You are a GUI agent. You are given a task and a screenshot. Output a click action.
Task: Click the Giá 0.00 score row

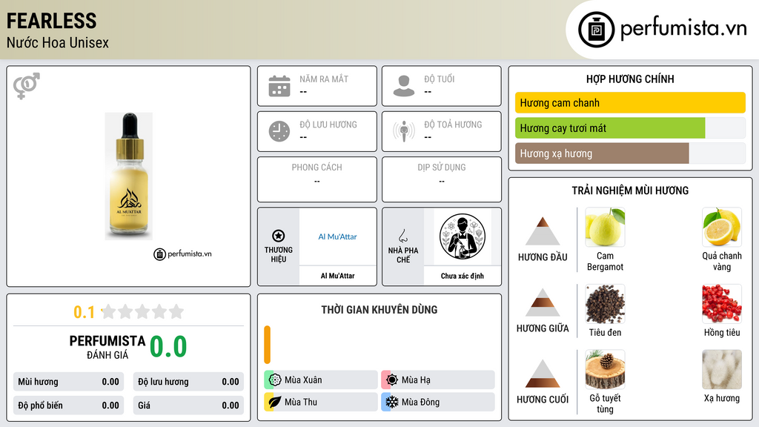point(188,406)
